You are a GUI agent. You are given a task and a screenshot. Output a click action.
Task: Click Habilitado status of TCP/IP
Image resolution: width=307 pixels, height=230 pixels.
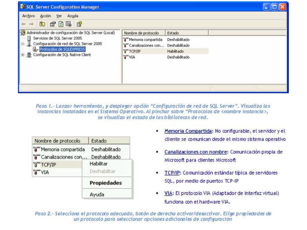(x=176, y=51)
